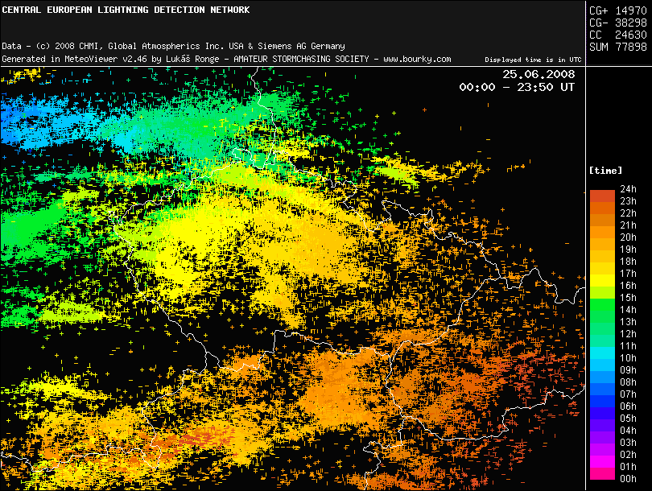The width and height of the screenshot is (652, 491).
Task: Click the 16h yellow legend swatch
Action: 602,281
